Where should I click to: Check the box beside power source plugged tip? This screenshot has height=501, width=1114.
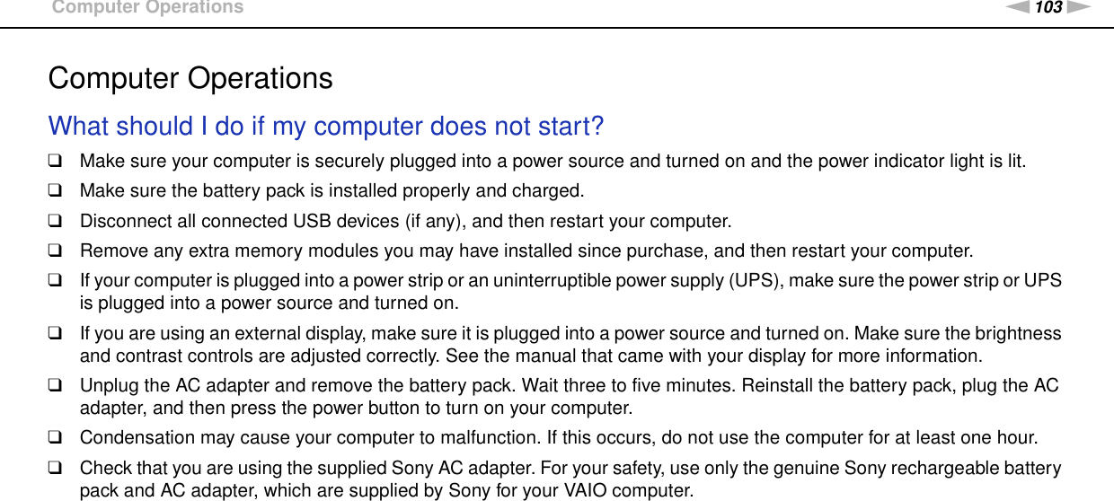click(x=56, y=162)
